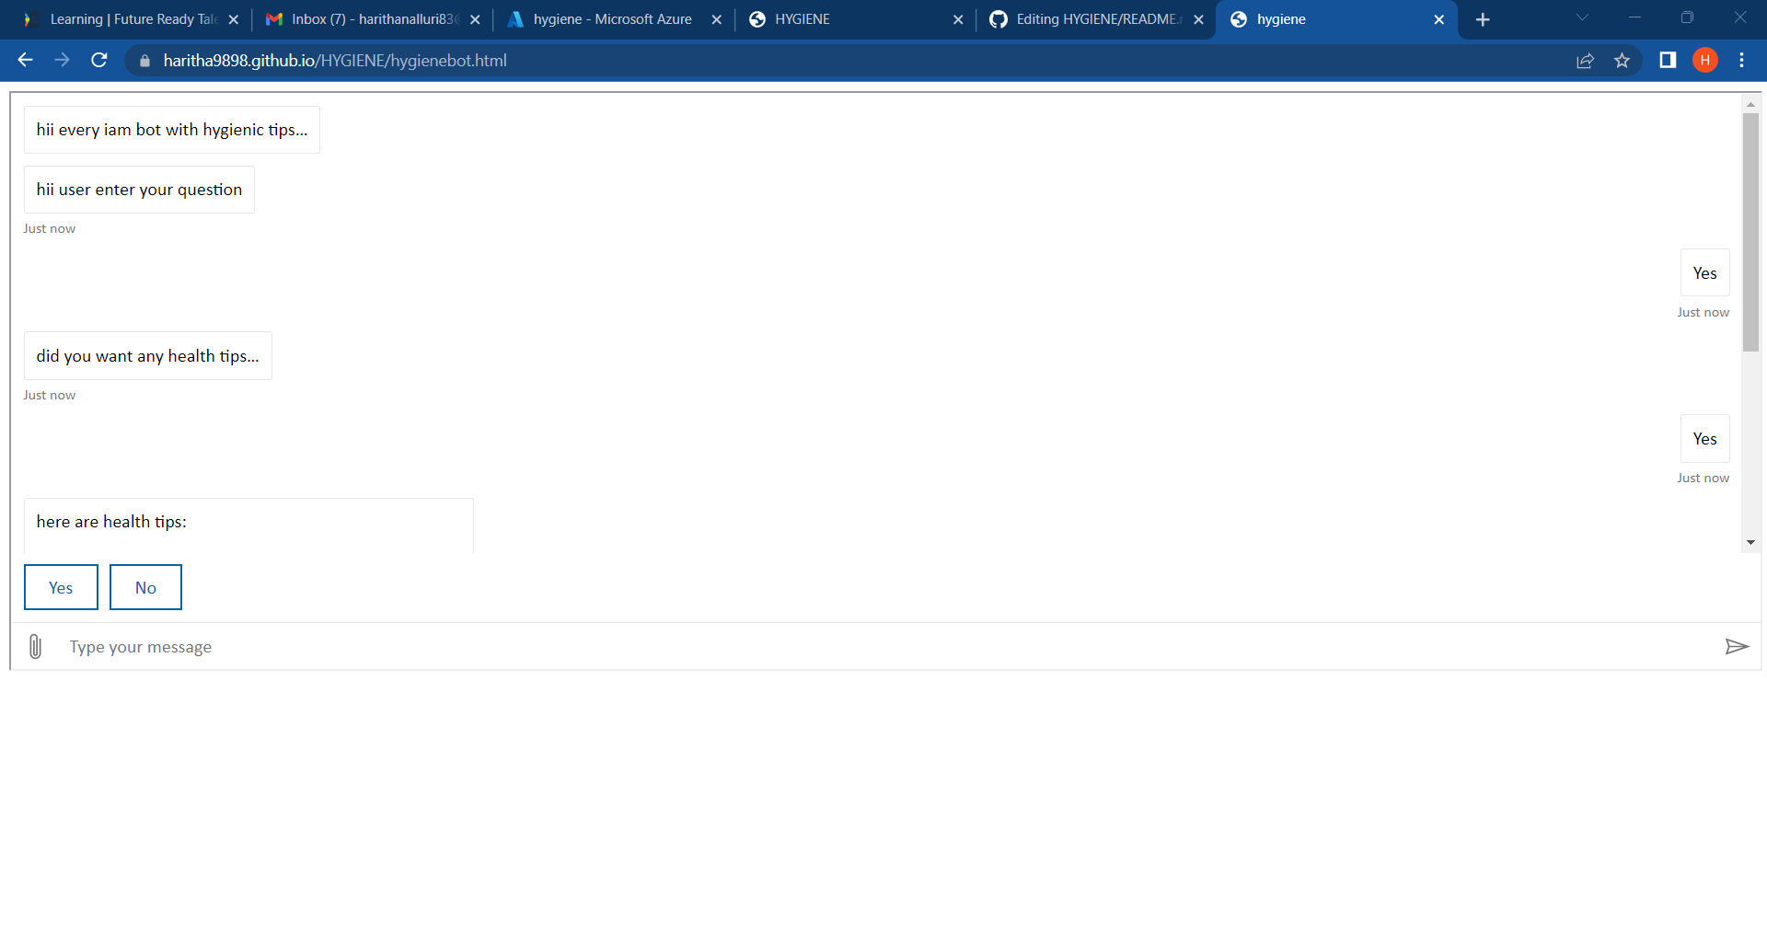Bookmark this page with the star icon
Image resolution: width=1767 pixels, height=935 pixels.
1622,61
